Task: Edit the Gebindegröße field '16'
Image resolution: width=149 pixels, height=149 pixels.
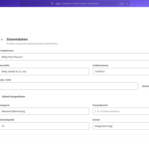Action: 44,126
